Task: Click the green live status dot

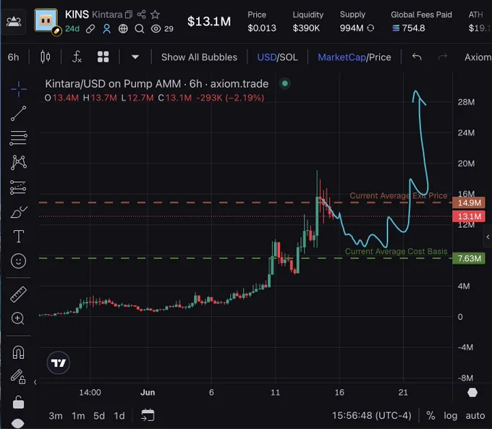Action: coord(285,83)
